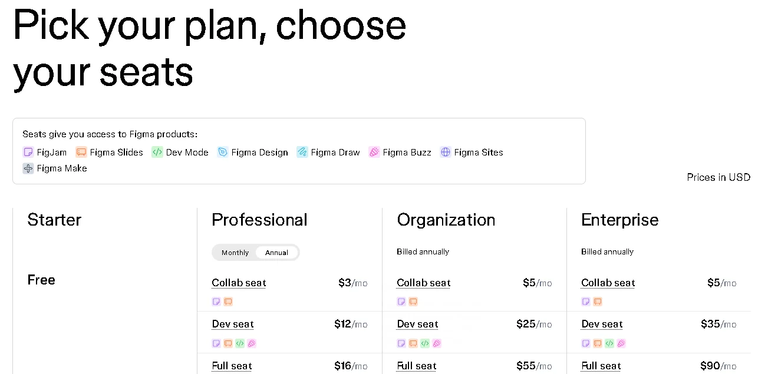Click the Figma Design icon in the legend
Viewport: 778px width, 374px height.
(x=223, y=152)
